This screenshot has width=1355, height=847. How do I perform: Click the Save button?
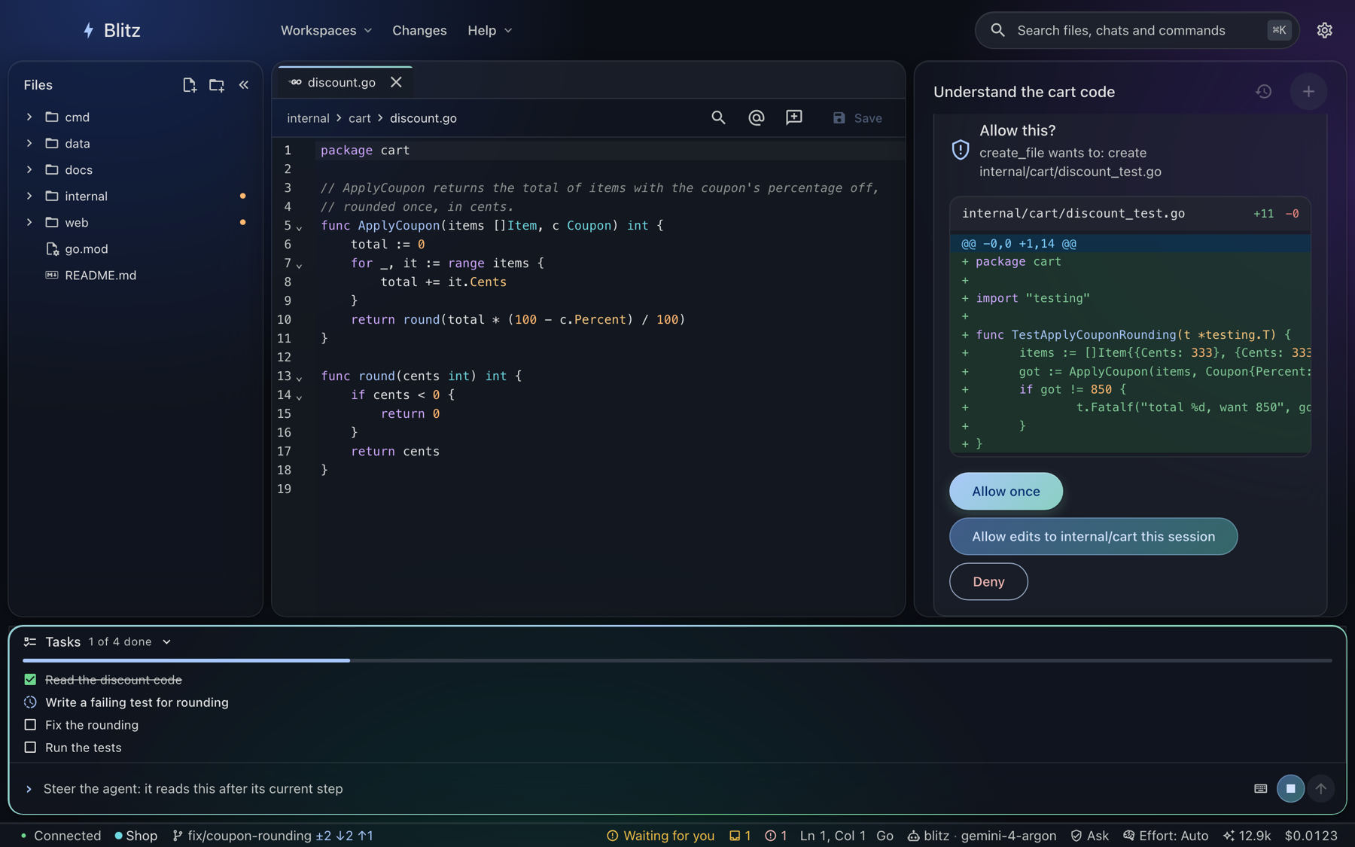click(857, 118)
